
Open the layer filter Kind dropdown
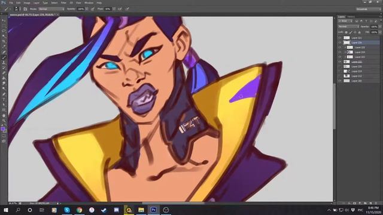(x=345, y=21)
